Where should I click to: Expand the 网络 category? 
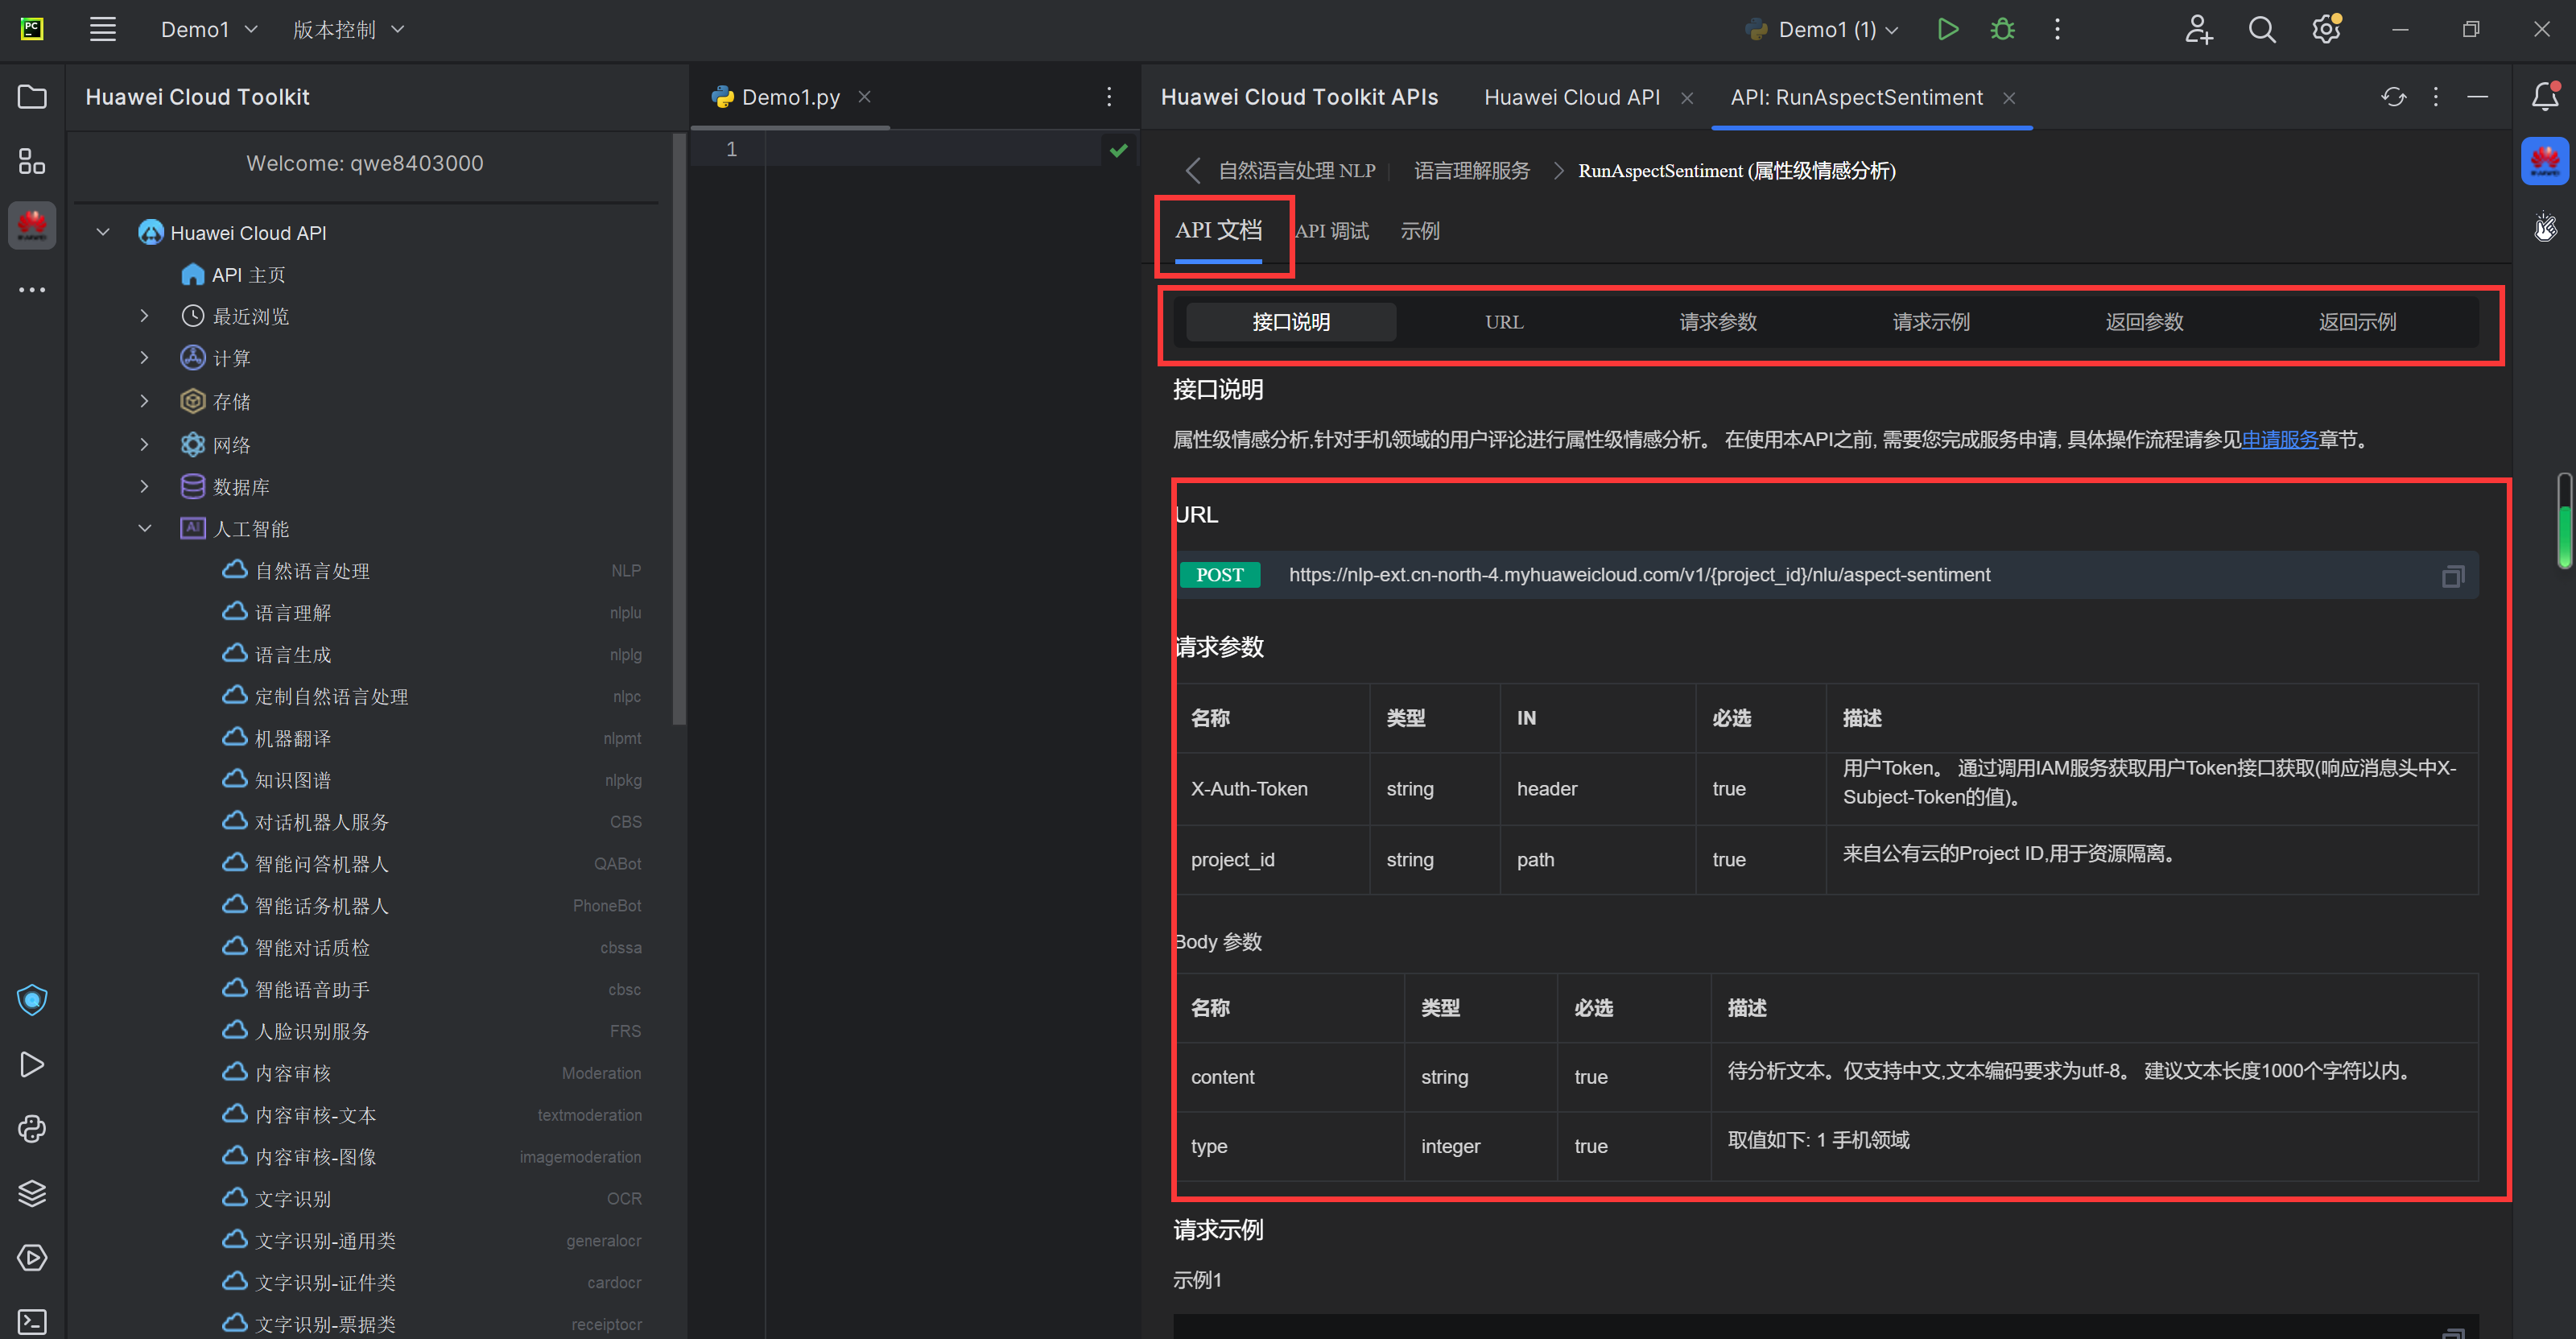click(145, 444)
